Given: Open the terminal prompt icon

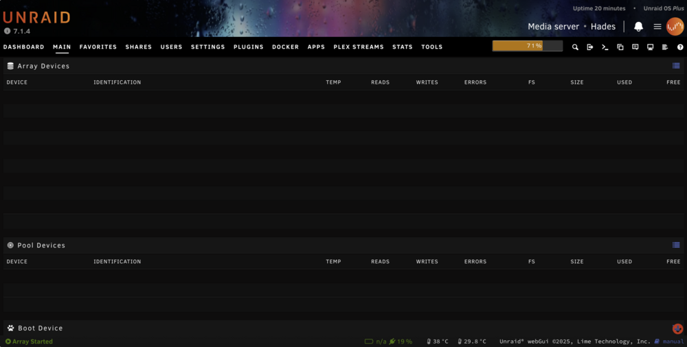Looking at the screenshot, I should (x=605, y=47).
